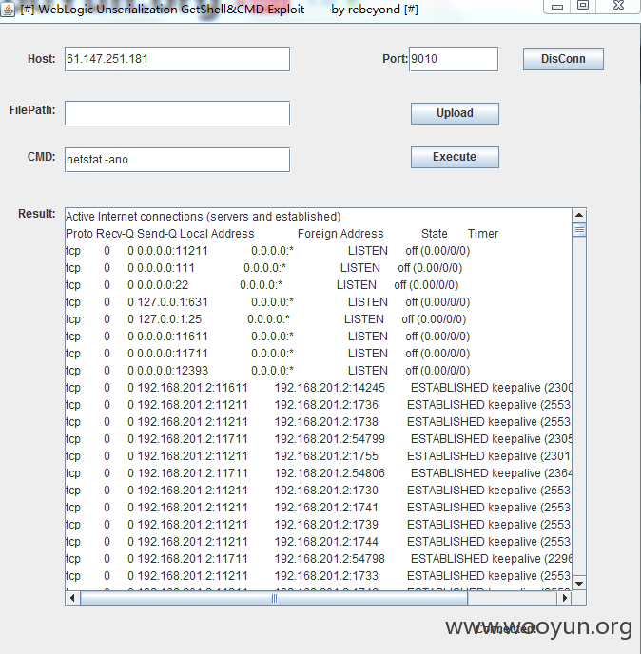Screen dimensions: 641x654
Task: Click the row with foreign address 192.168.201.2:1744
Action: coord(319,542)
